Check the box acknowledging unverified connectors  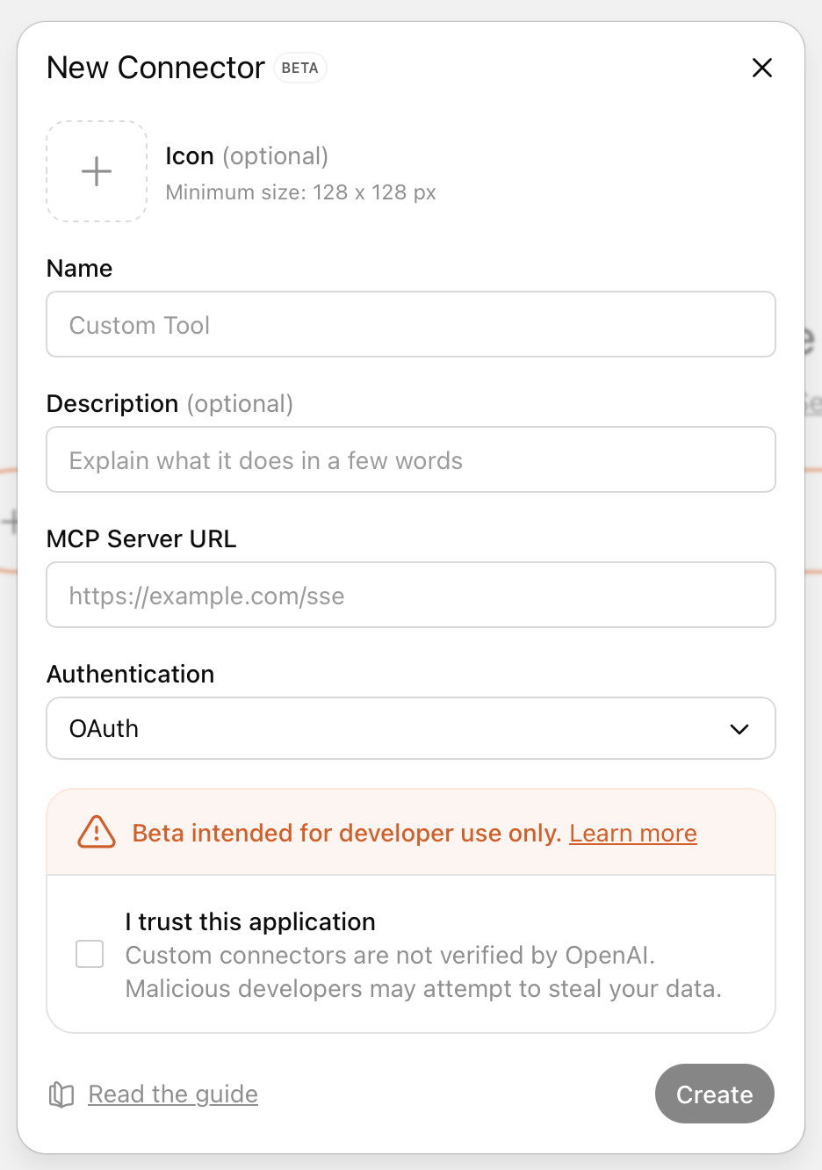(x=89, y=953)
